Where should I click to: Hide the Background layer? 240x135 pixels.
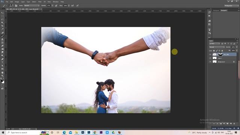pyautogui.click(x=210, y=62)
